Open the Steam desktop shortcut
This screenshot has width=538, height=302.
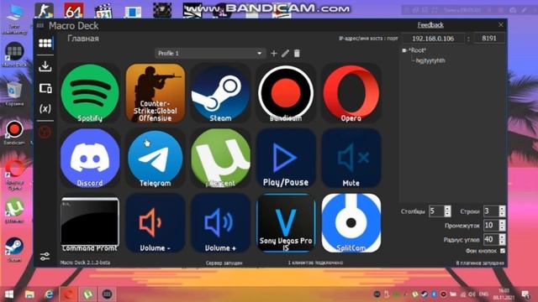pyautogui.click(x=14, y=250)
